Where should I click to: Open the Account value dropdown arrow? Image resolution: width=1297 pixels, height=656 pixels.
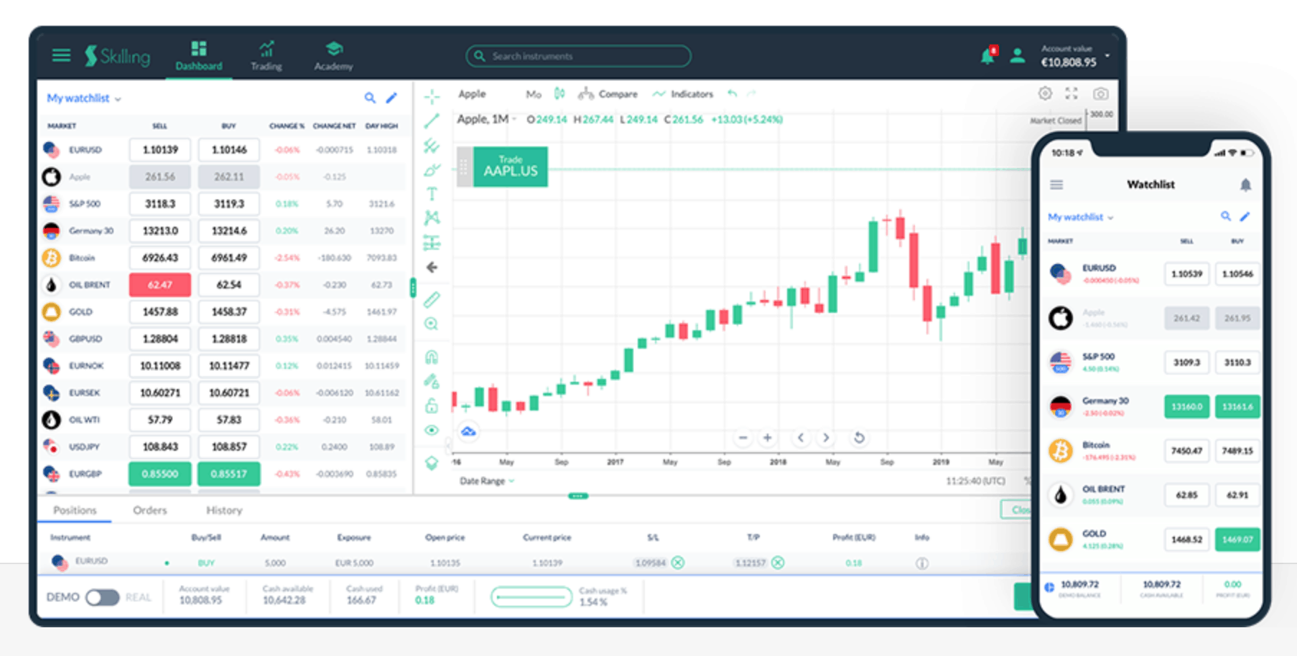[x=1107, y=55]
